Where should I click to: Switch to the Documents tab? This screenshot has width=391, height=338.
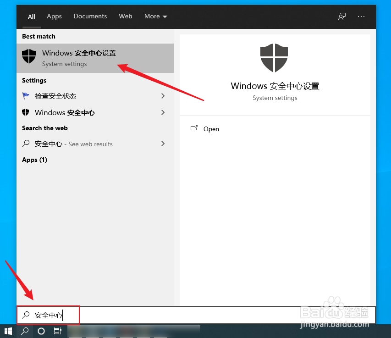[x=90, y=17]
